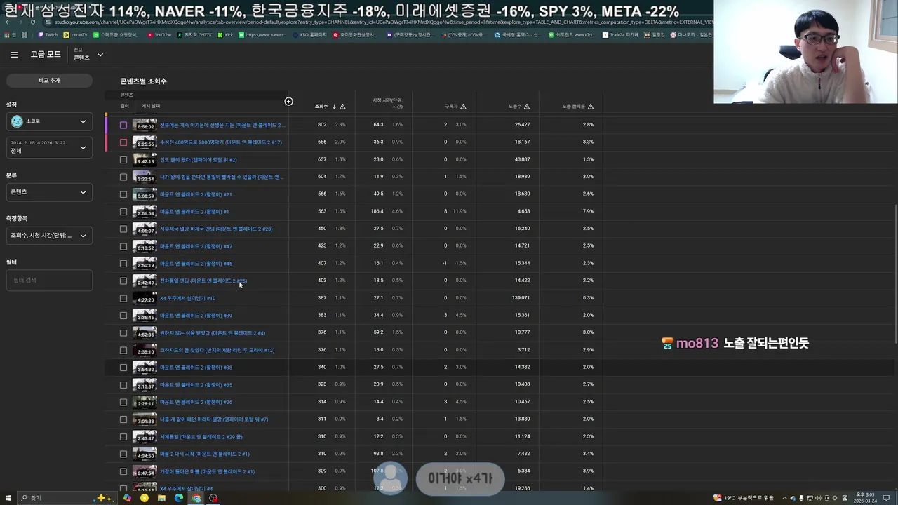Viewport: 898px width, 505px height.
Task: Open KBO 홈페이지 bookmark
Action: click(x=309, y=34)
